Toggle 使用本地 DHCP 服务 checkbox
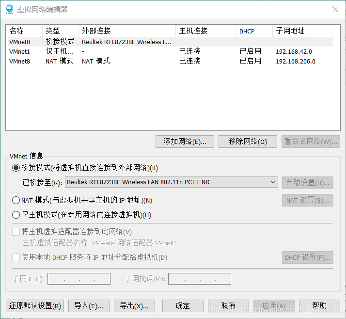346x319 pixels. [x=16, y=257]
